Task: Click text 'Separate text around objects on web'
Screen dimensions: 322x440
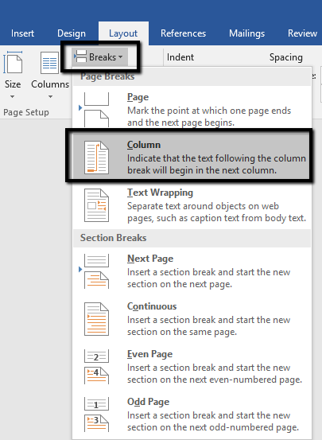Action: point(203,206)
